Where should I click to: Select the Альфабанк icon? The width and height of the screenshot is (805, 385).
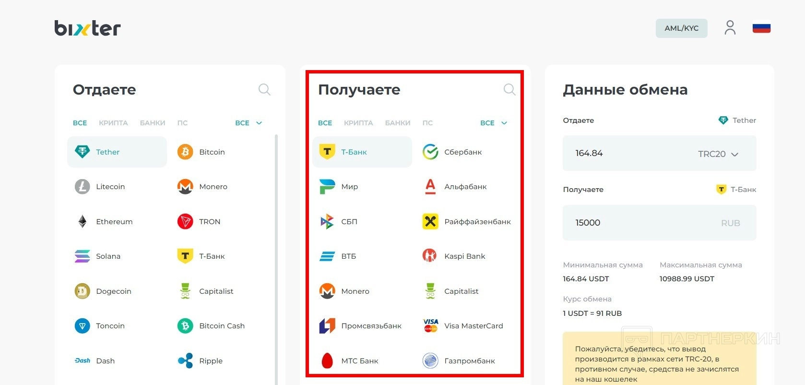click(430, 186)
